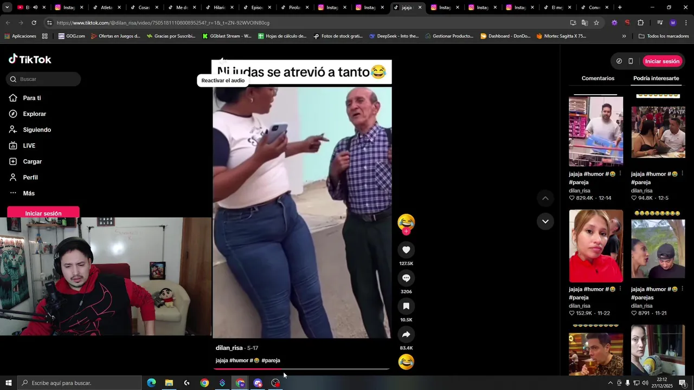Open the Perfil person icon
694x390 pixels.
click(x=13, y=177)
